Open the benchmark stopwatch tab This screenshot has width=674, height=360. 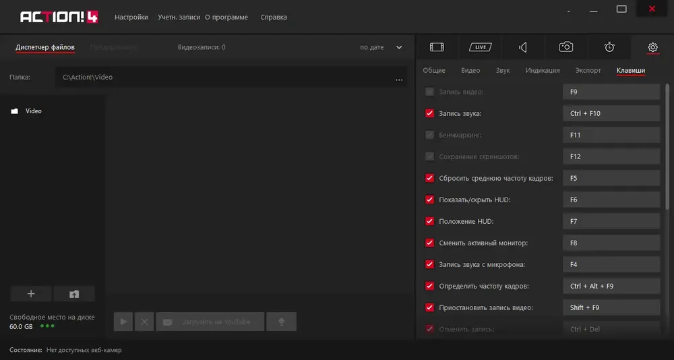click(x=609, y=47)
